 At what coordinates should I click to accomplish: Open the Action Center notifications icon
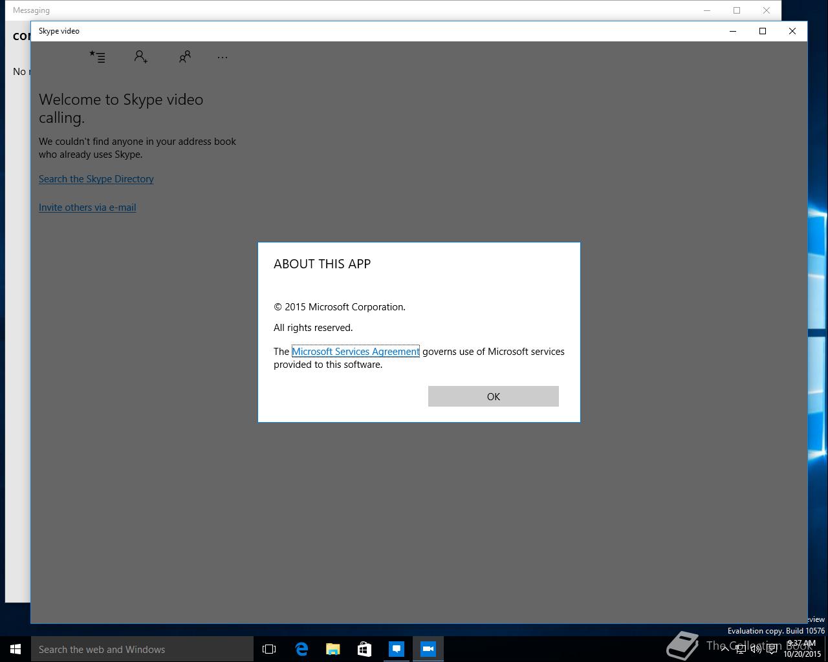point(772,649)
